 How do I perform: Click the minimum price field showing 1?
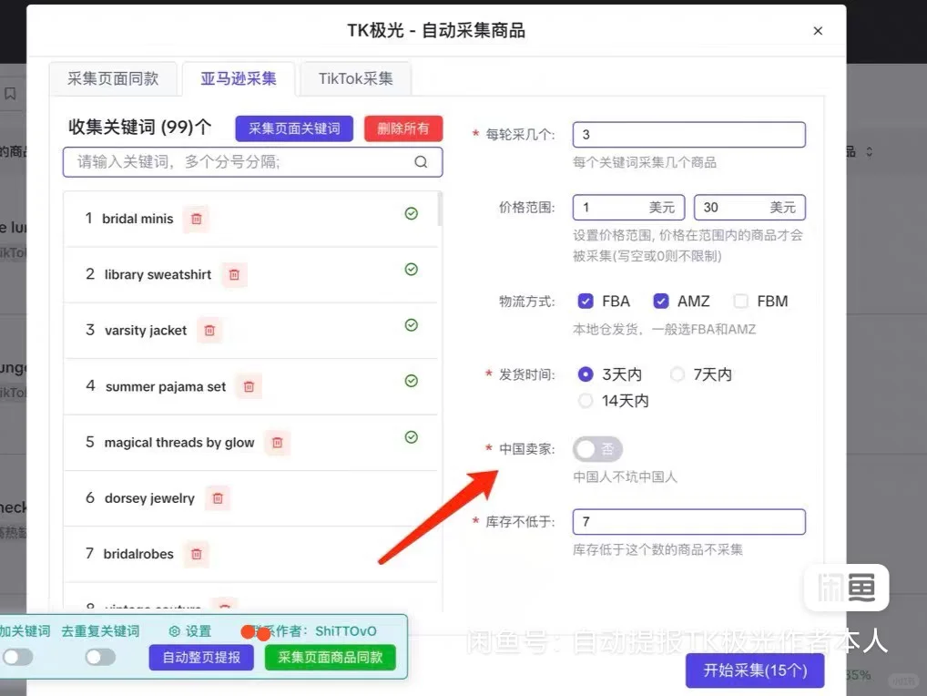click(628, 208)
